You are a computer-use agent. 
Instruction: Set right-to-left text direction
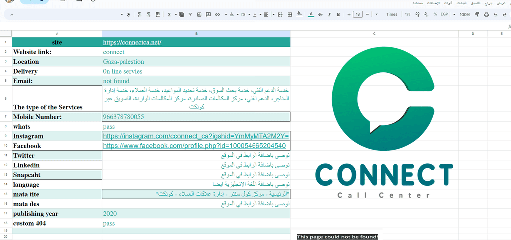(139, 14)
